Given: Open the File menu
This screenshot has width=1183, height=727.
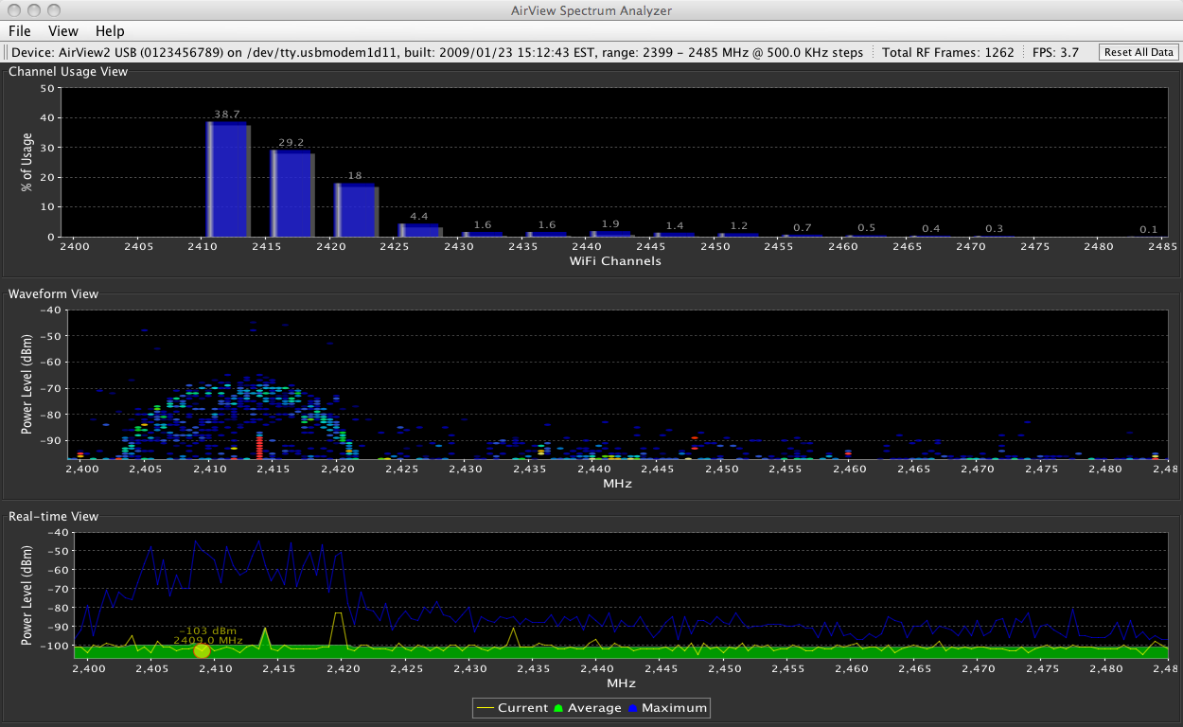Looking at the screenshot, I should [19, 31].
